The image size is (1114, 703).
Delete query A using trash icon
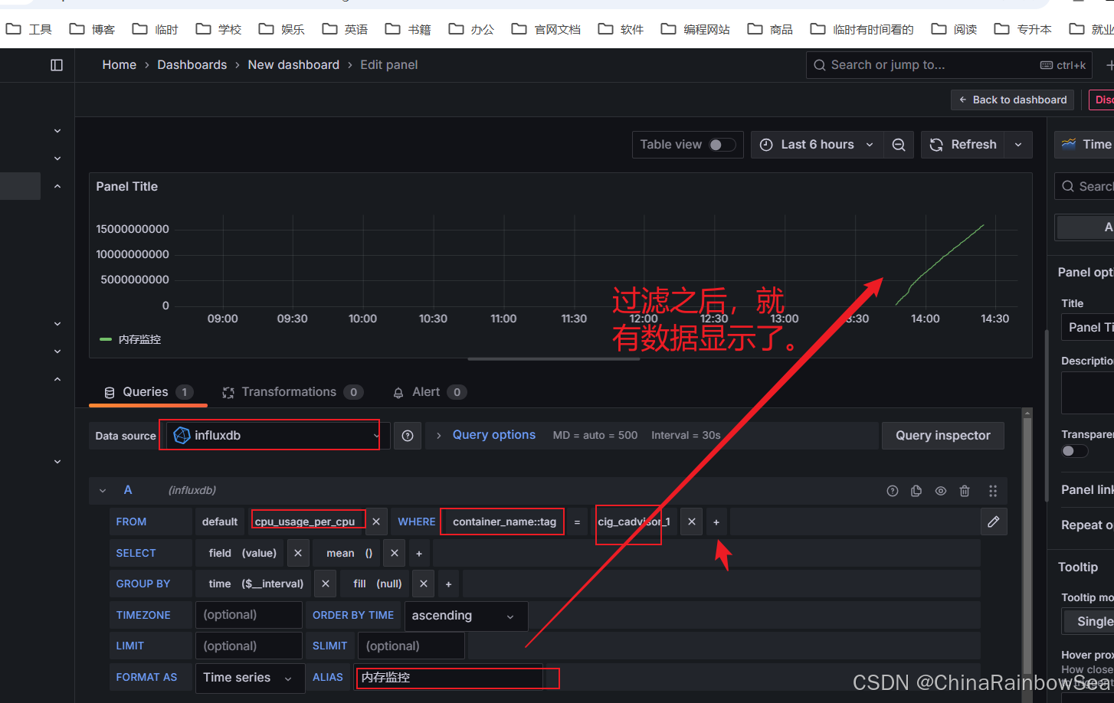click(x=965, y=491)
